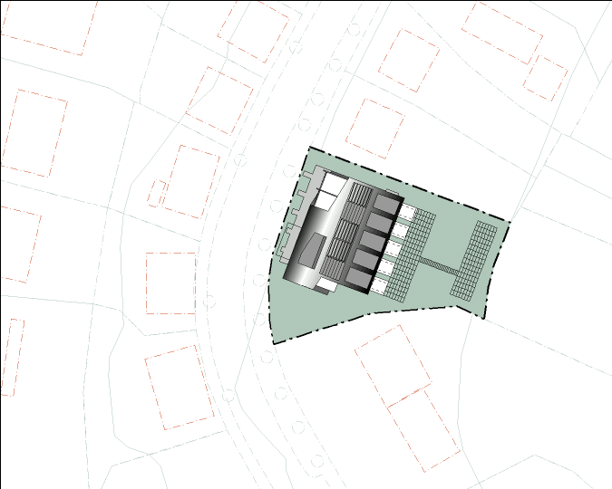Viewport: 612px width, 489px height.
Task: Select the red dashed outline at the left edge
Action: 18,244
